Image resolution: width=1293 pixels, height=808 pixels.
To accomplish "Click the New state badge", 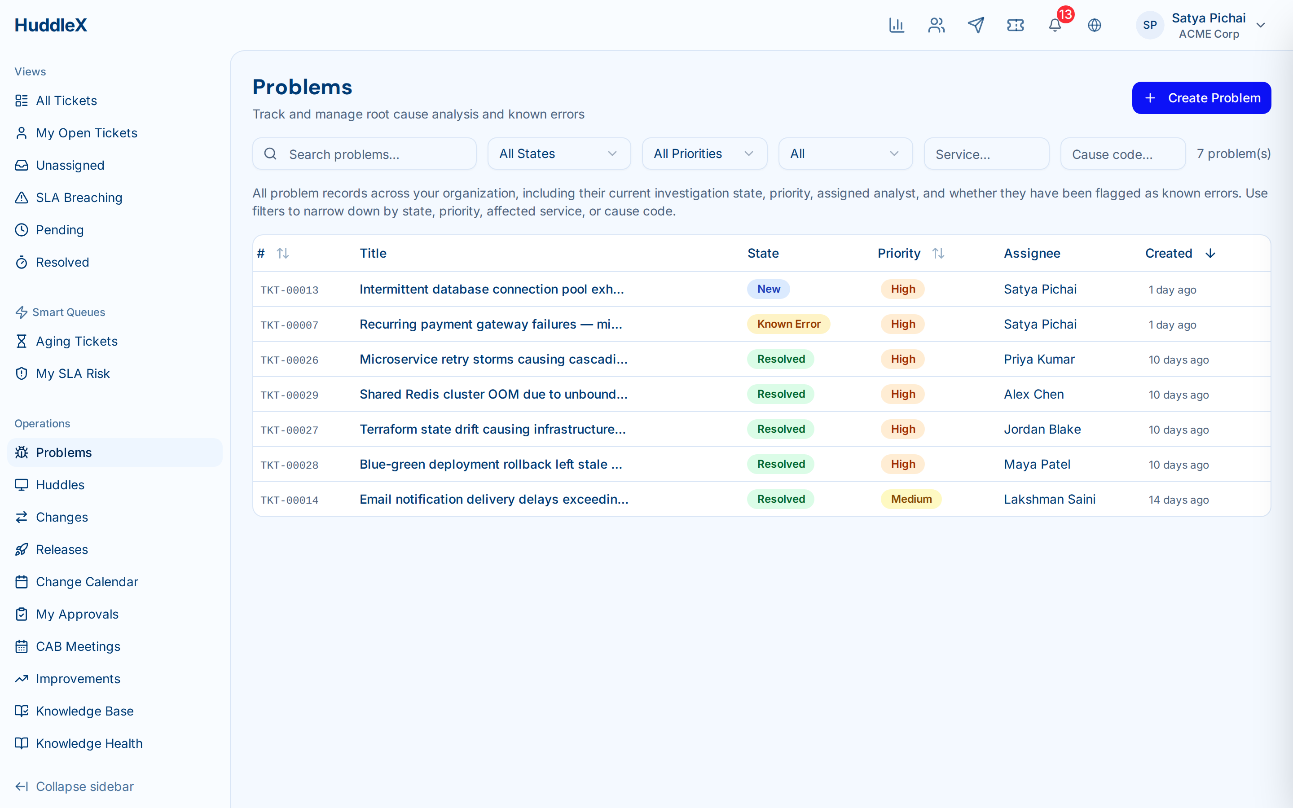I will tap(768, 289).
